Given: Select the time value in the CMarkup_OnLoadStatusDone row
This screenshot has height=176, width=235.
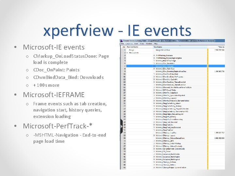Looking at the screenshot, I should [219, 138].
